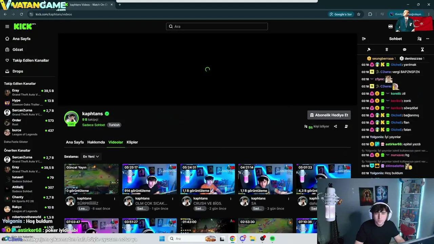Click the speech bubble icon in chat toolbar
This screenshot has width=434, height=244.
405,49
